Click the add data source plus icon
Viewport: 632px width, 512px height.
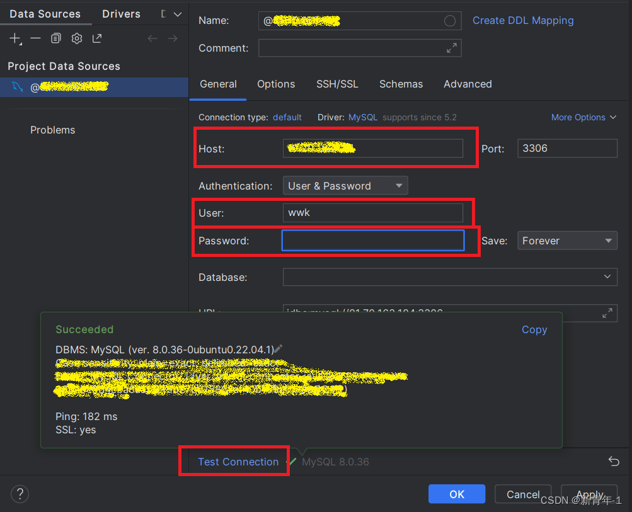coord(15,39)
